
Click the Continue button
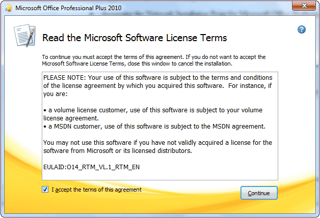tap(259, 193)
